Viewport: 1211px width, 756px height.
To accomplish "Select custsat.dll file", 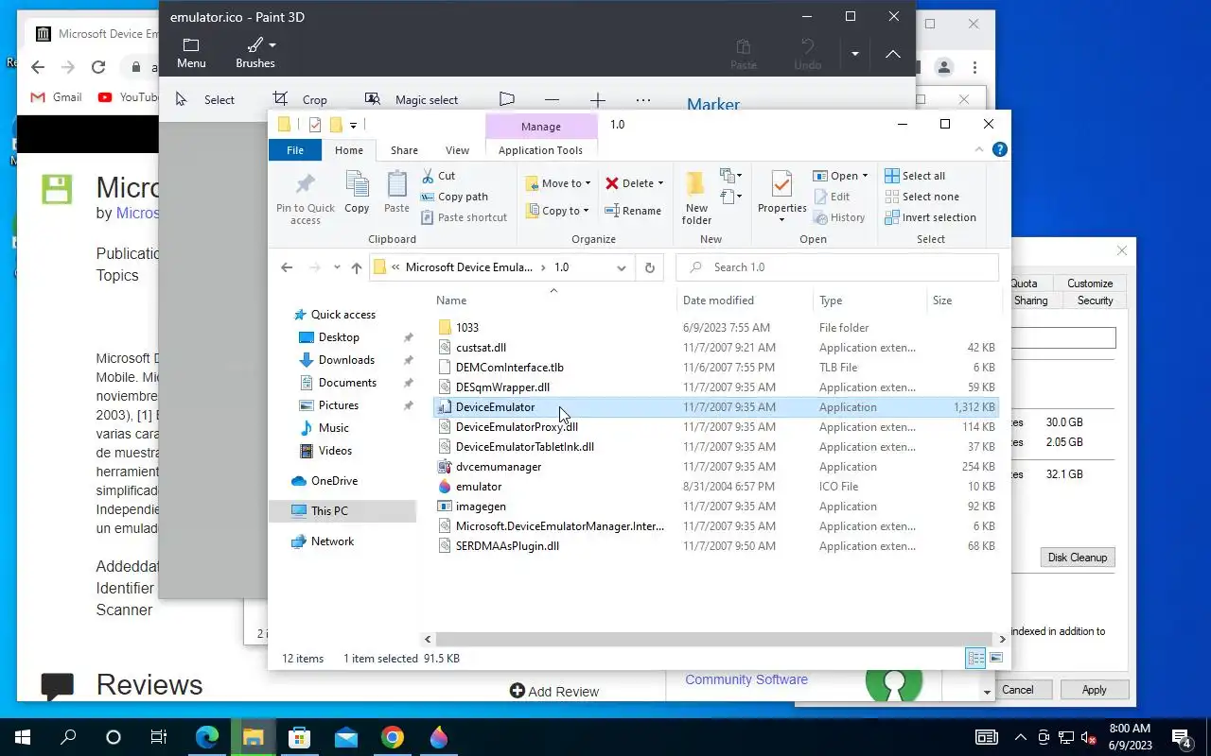I will [x=716, y=348].
